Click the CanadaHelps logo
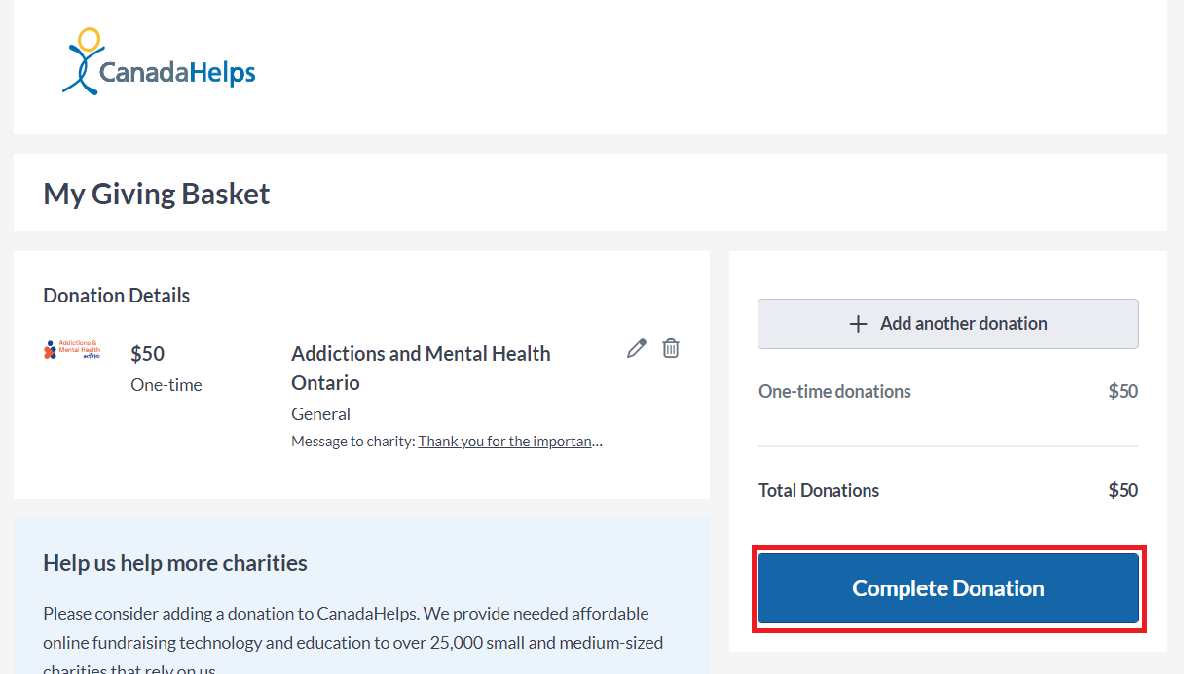 pos(158,60)
